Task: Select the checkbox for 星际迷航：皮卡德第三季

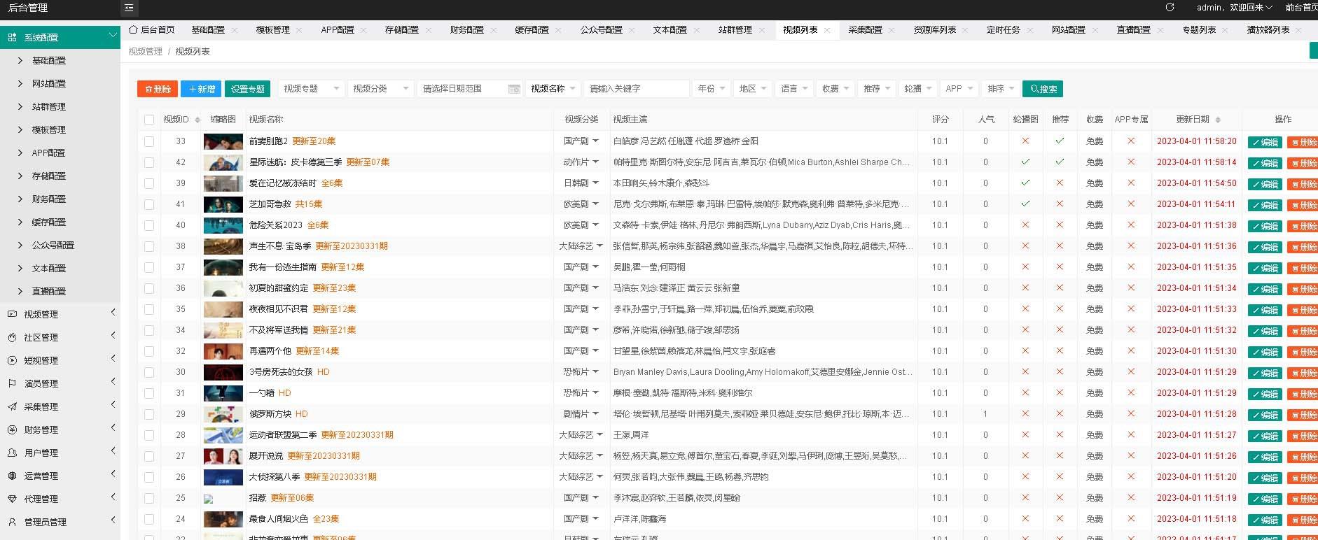Action: pyautogui.click(x=149, y=162)
